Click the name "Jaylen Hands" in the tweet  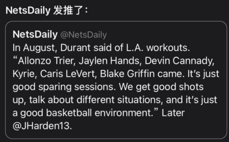107,61
